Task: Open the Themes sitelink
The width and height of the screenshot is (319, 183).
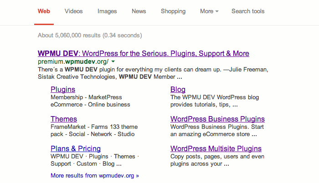Action: point(64,119)
